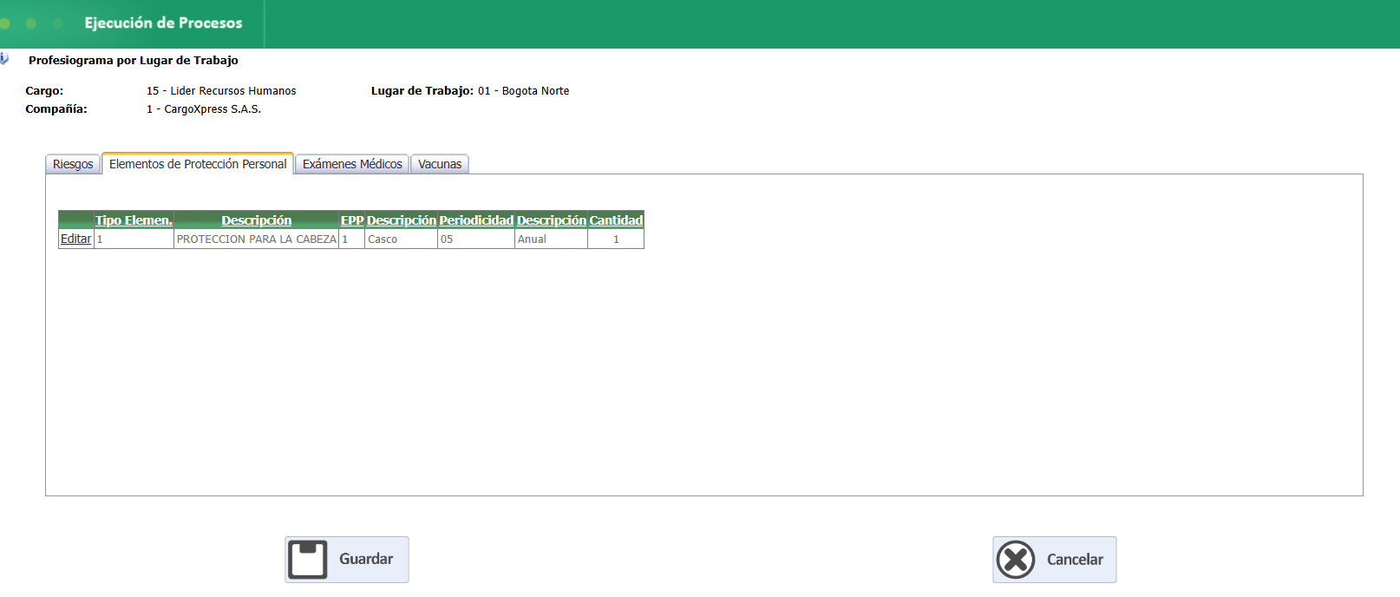Screen dimensions: 1400x597
Task: Sort by EPP column header
Action: click(352, 220)
